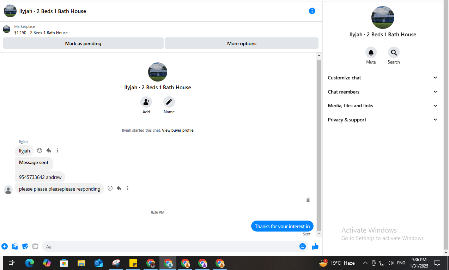Open emoji picker in message box
The width and height of the screenshot is (449, 270).
(x=302, y=246)
